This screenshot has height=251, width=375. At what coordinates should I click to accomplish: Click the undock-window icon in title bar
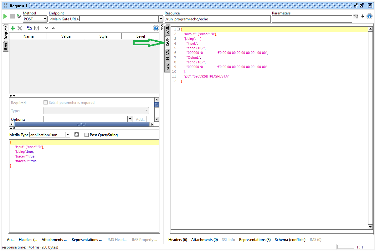point(362,5)
